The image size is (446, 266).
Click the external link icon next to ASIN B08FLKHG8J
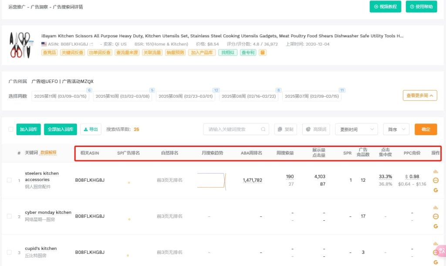[x=91, y=44]
